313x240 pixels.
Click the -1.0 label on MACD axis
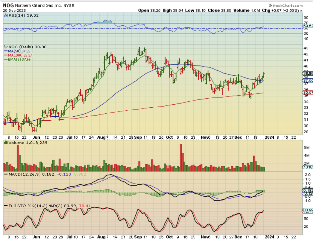307,201
